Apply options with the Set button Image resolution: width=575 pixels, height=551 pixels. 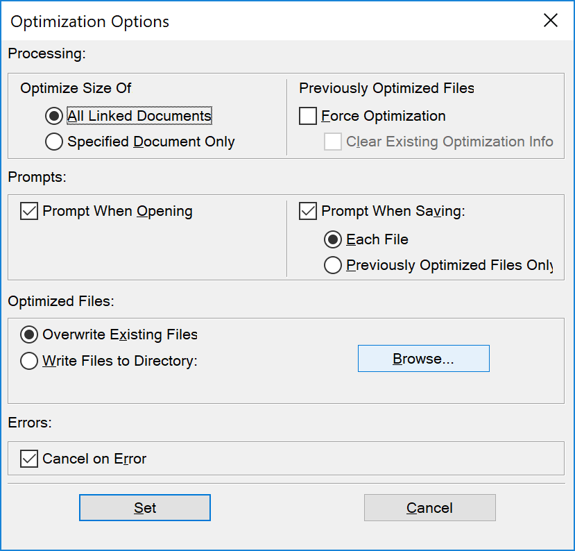coord(144,507)
